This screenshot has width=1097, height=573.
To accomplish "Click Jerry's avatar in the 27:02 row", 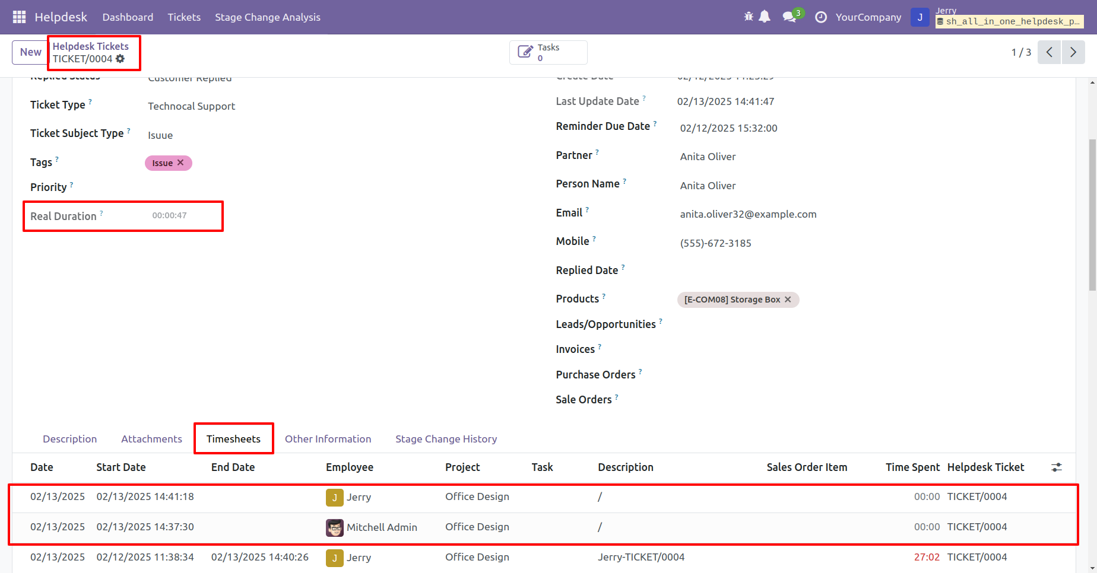I will pos(335,558).
